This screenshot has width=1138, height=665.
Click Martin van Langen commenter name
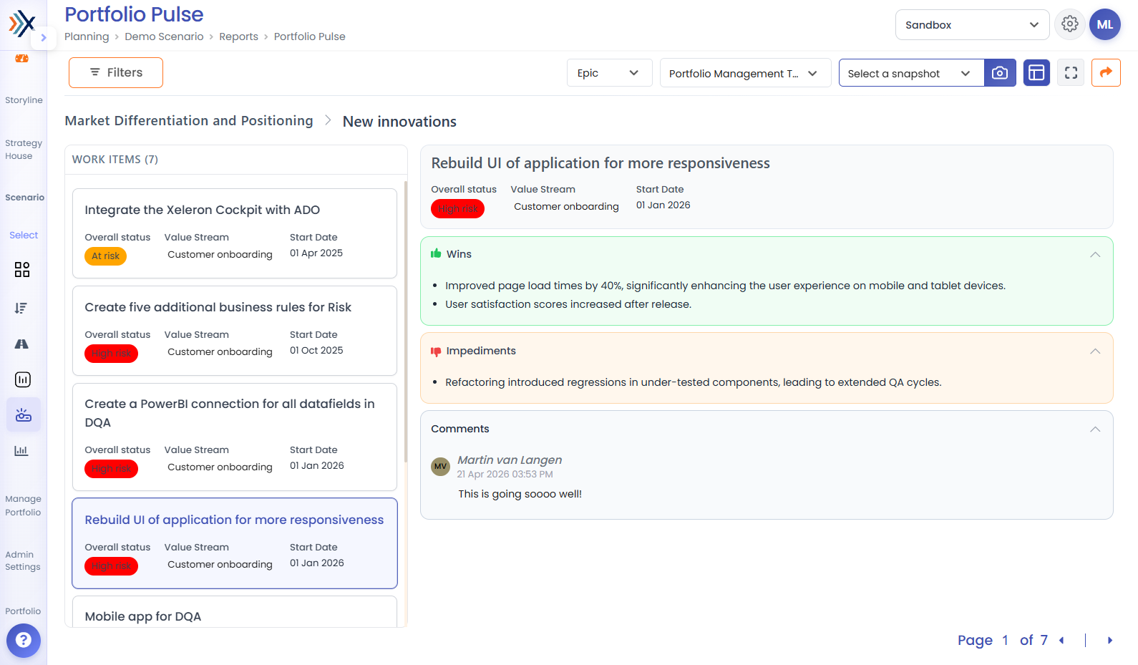(510, 460)
